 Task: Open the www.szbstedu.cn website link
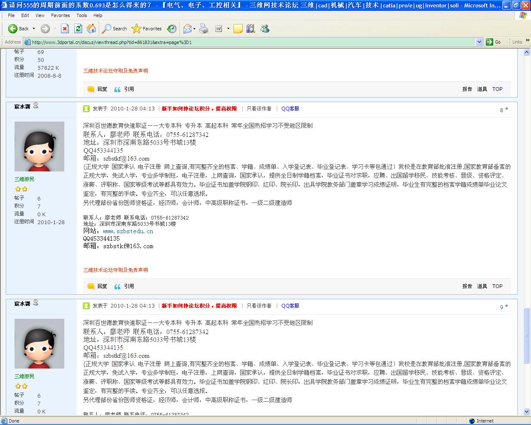[128, 231]
